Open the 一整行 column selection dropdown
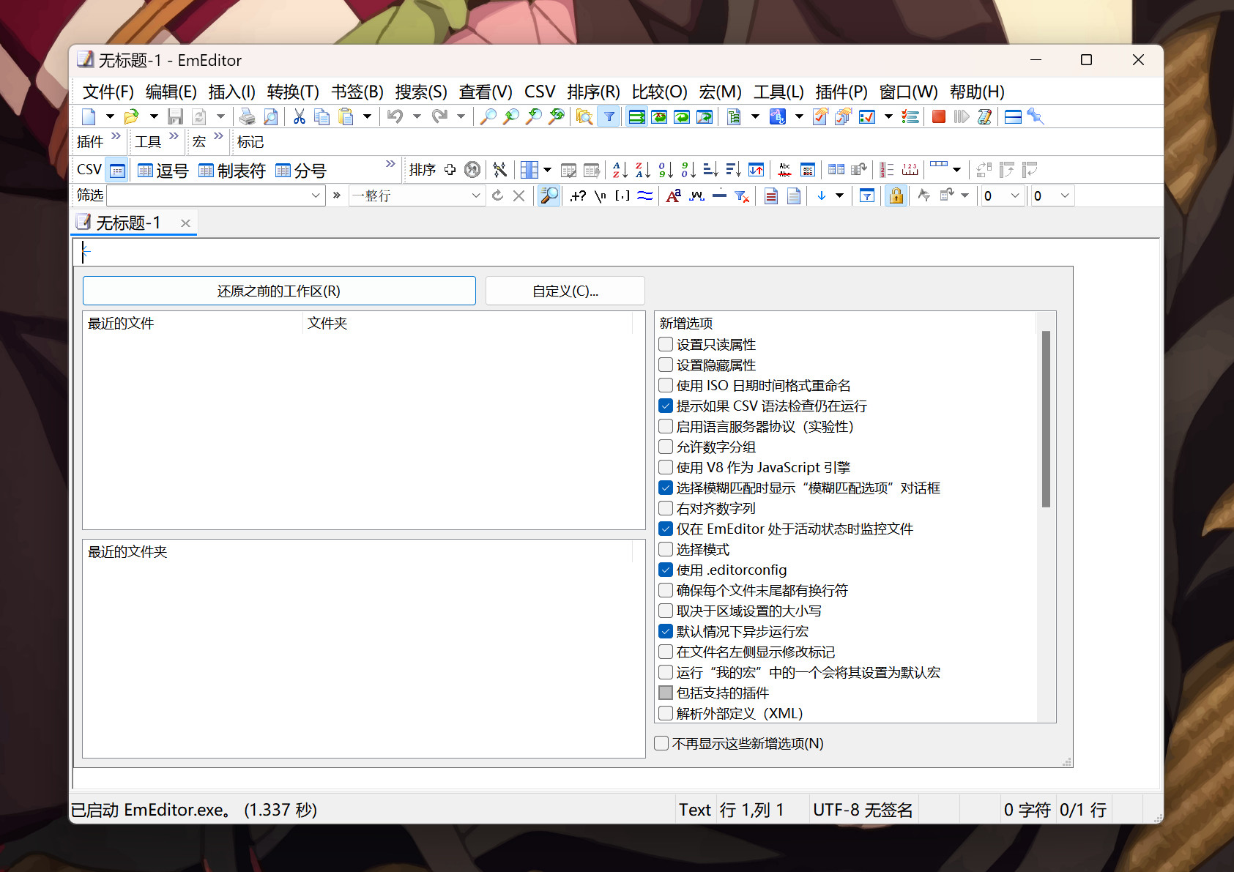 tap(476, 195)
